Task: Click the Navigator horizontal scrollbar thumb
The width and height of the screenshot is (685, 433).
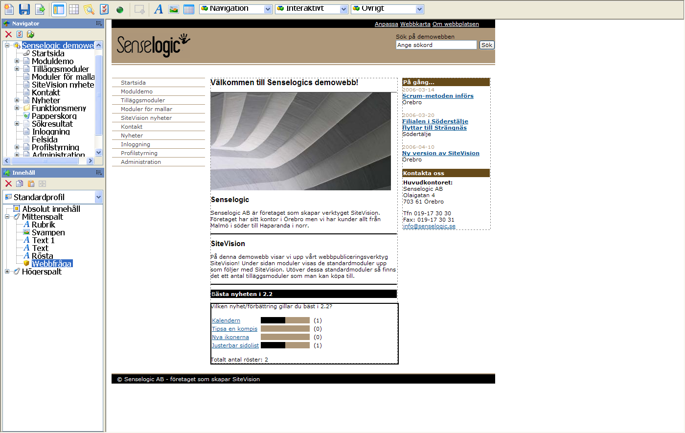Action: tap(45, 160)
